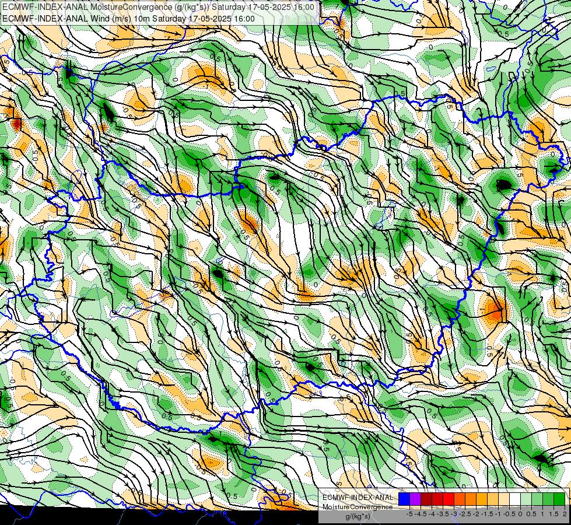The width and height of the screenshot is (571, 525).
Task: Pick the orange swatch between -2.5 and -2
Action: 471,499
